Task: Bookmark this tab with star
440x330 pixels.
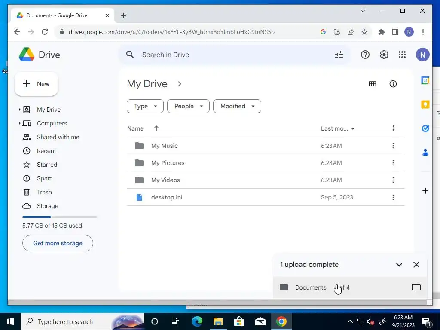Action: [364, 32]
